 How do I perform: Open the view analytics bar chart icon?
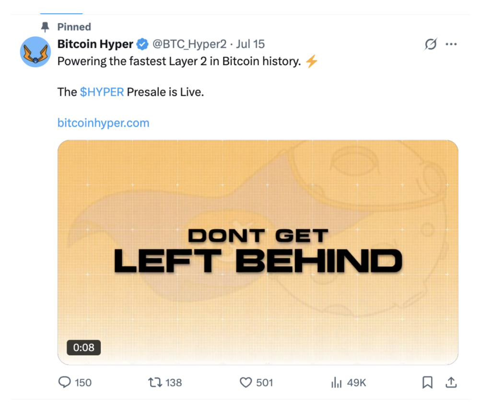click(x=336, y=382)
